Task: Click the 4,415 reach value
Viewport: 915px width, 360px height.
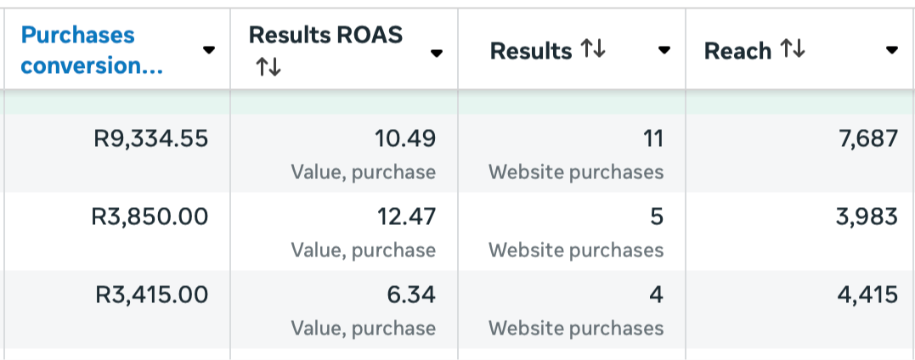Action: click(x=867, y=295)
